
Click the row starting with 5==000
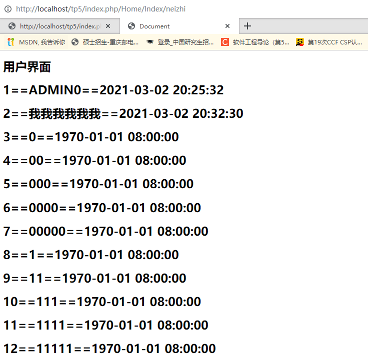click(98, 184)
